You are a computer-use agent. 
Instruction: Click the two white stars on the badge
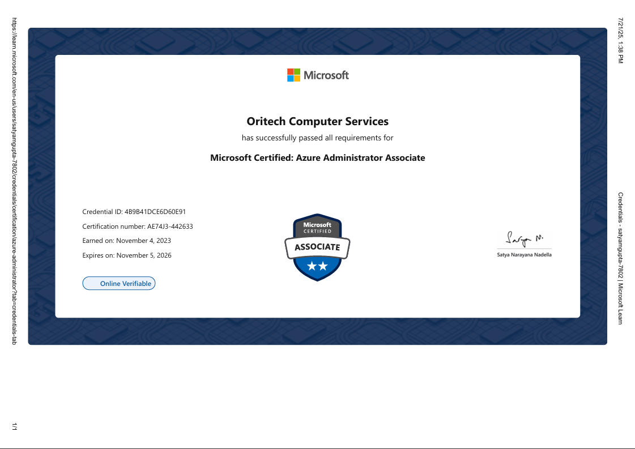[317, 266]
